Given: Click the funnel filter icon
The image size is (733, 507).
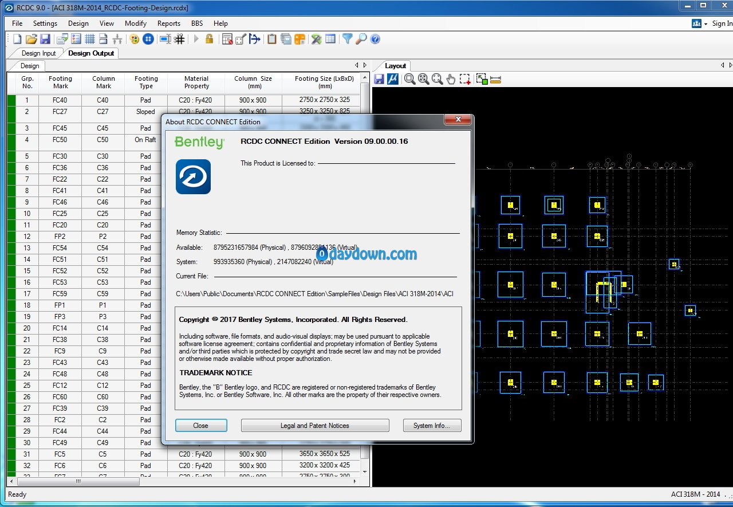Looking at the screenshot, I should click(347, 39).
